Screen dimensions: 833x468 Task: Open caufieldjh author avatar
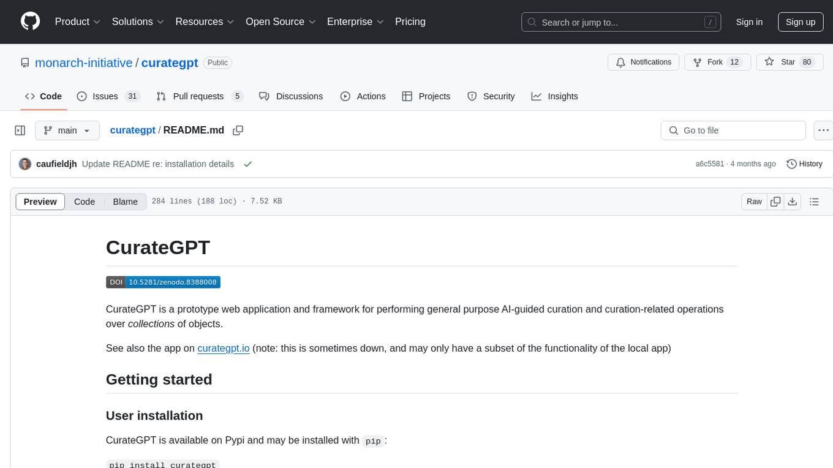click(25, 164)
